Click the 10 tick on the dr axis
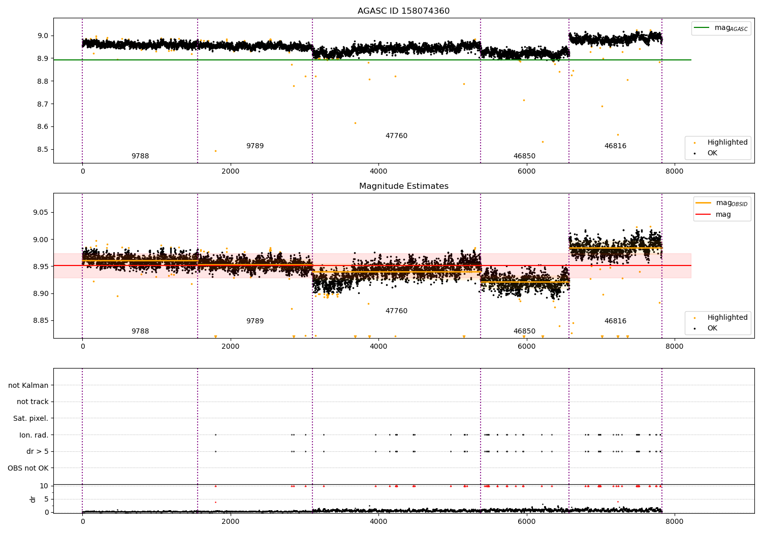762x533 pixels. pos(44,486)
